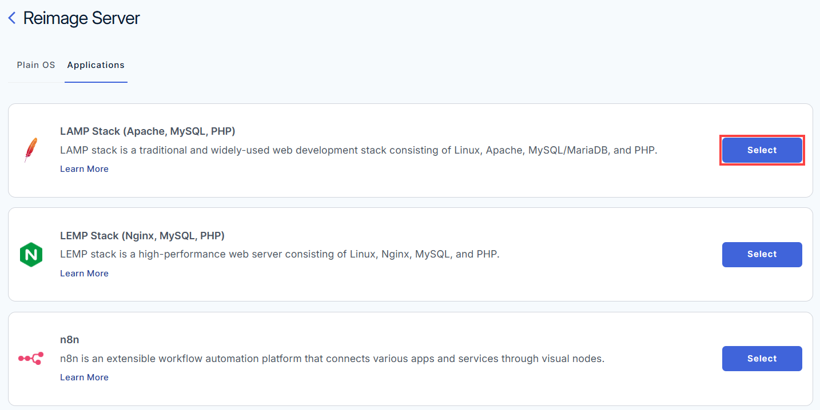The image size is (820, 410).
Task: Open Learn More for LEMP Stack
Action: click(x=84, y=274)
